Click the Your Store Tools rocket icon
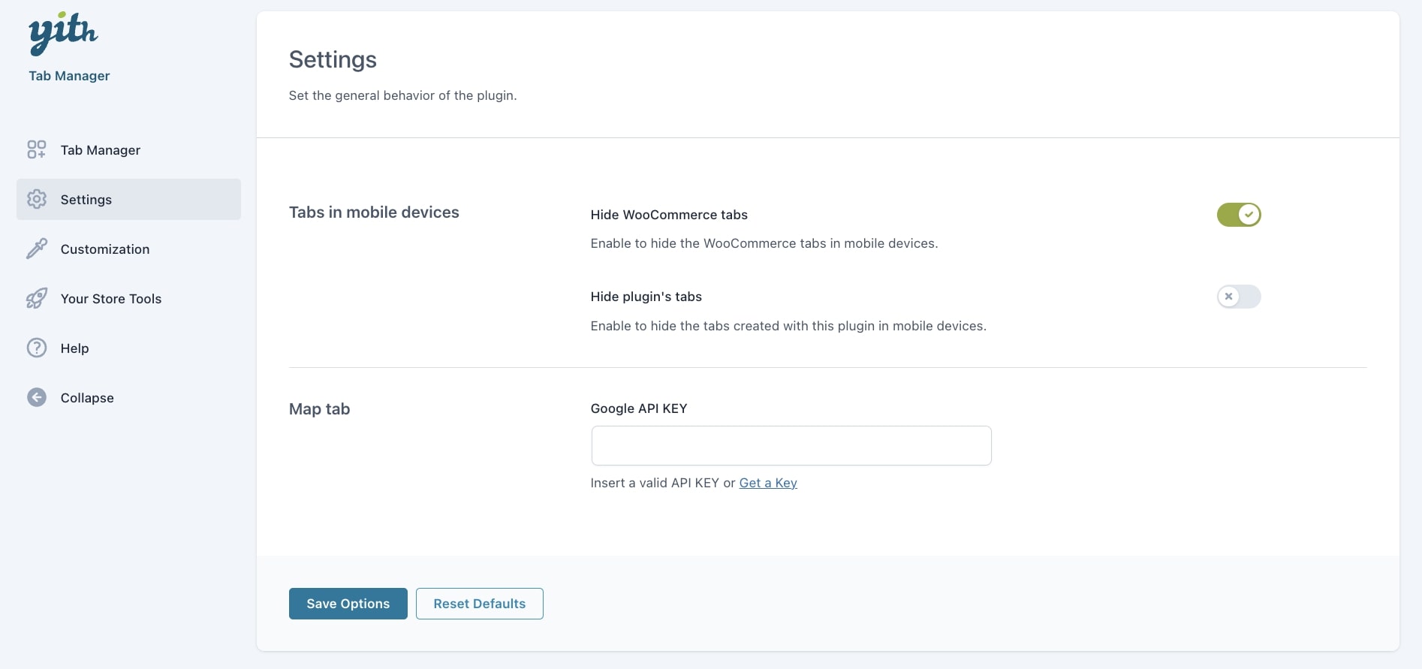Viewport: 1422px width, 669px height. pos(37,299)
